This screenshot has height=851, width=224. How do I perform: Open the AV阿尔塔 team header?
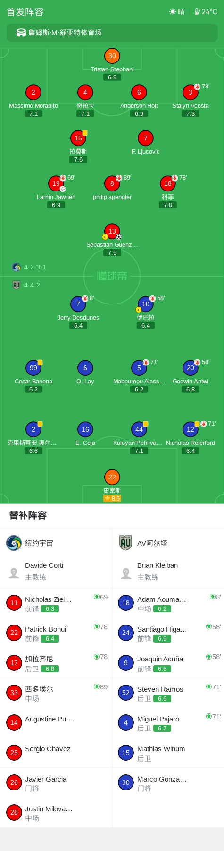pyautogui.click(x=168, y=543)
